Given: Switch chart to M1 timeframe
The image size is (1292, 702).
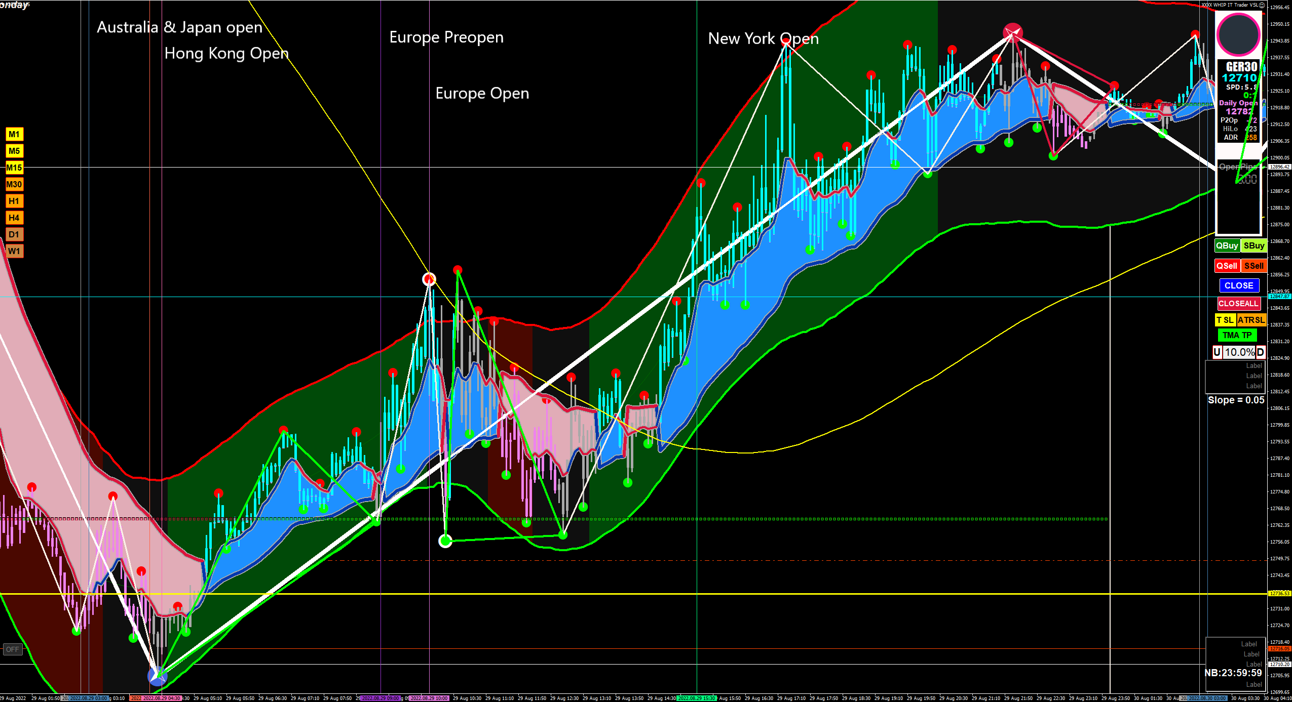Looking at the screenshot, I should 14,134.
